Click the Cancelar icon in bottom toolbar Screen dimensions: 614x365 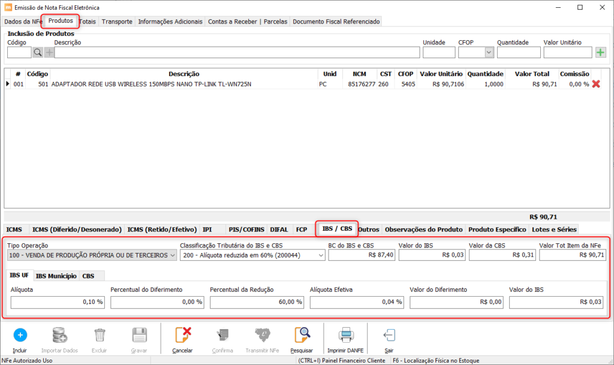(x=182, y=335)
